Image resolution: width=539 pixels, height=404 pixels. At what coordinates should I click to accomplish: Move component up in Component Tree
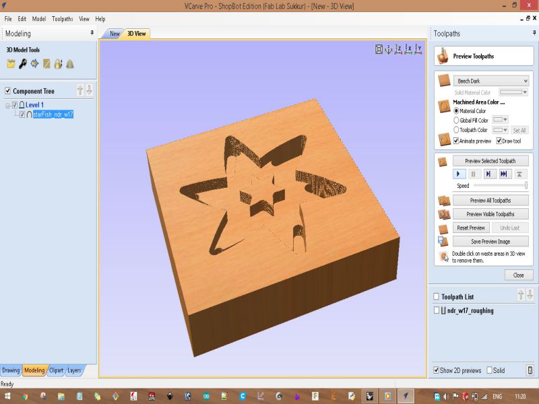80,90
